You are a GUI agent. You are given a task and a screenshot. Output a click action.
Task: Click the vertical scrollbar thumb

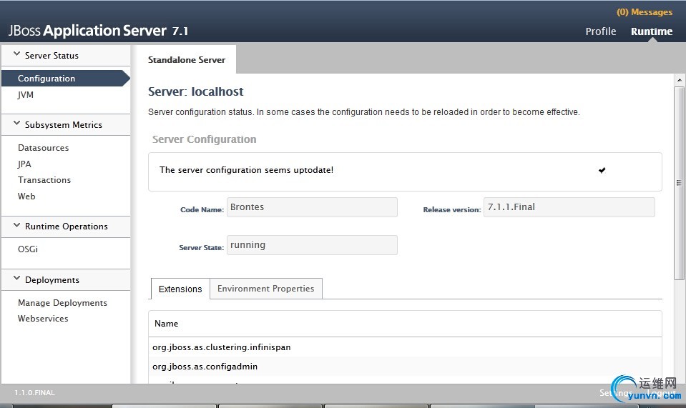(x=679, y=183)
